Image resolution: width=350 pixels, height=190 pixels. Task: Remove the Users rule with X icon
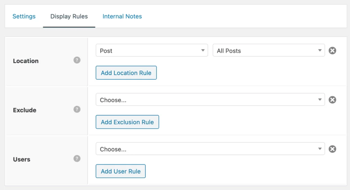tap(332, 149)
